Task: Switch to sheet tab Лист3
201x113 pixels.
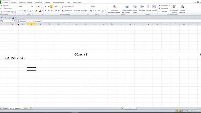Action: [26, 108]
